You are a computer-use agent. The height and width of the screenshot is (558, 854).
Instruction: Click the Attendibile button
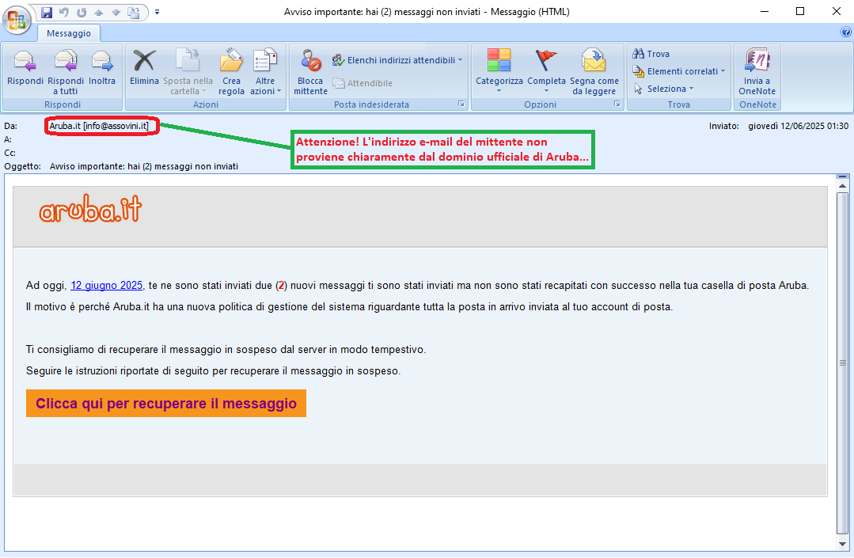[362, 83]
